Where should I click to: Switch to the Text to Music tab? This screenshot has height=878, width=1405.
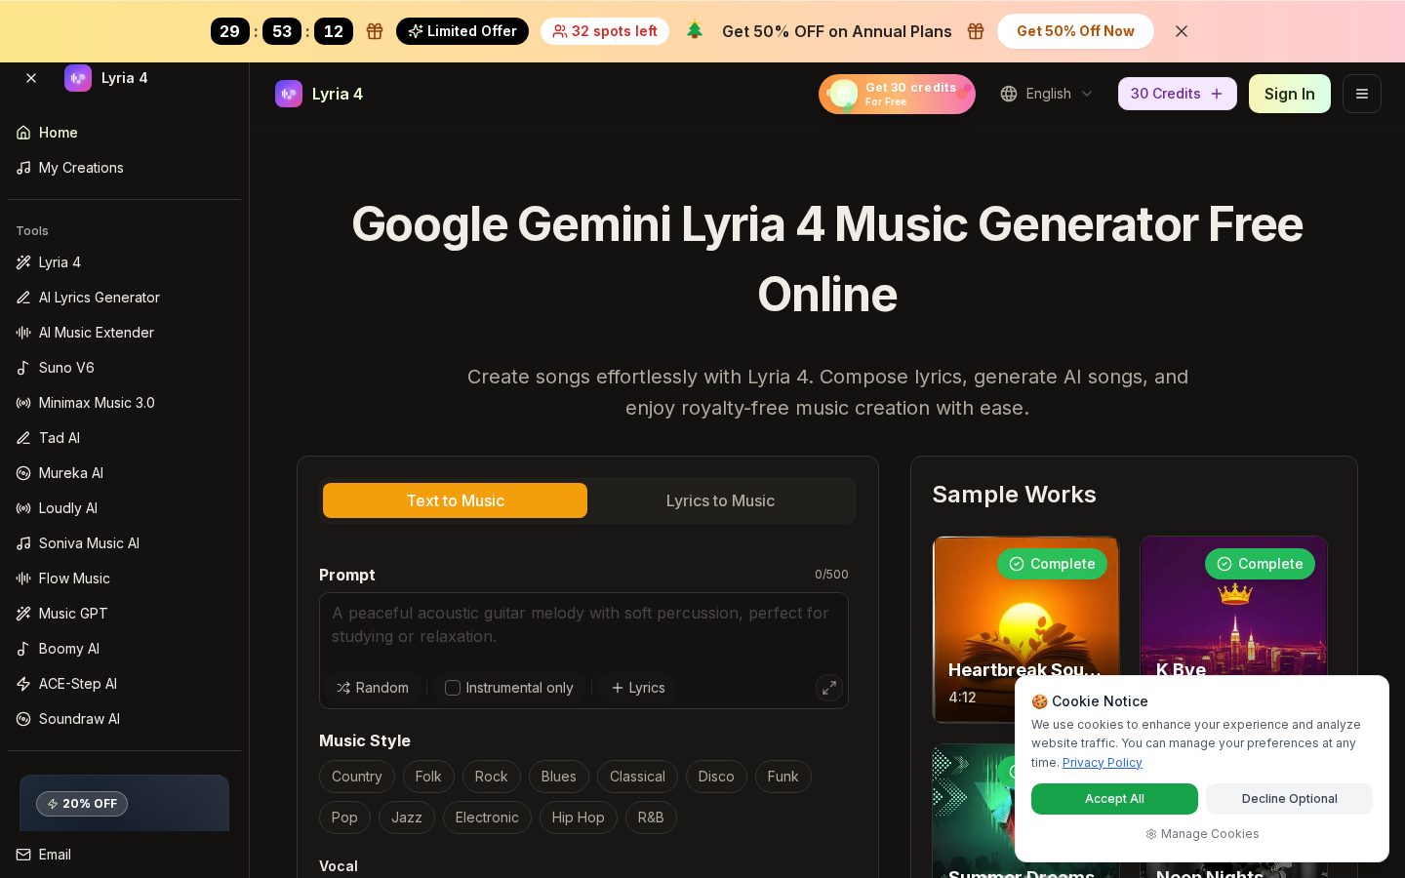click(x=455, y=500)
